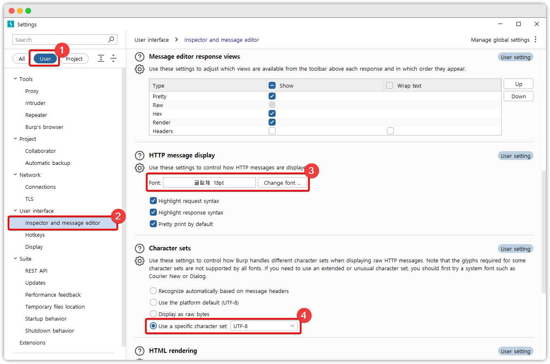Open help for Message editor response views

pyautogui.click(x=140, y=57)
